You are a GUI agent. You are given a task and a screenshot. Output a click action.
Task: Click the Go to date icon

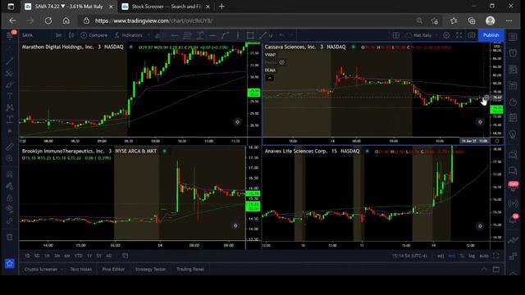coord(125,256)
